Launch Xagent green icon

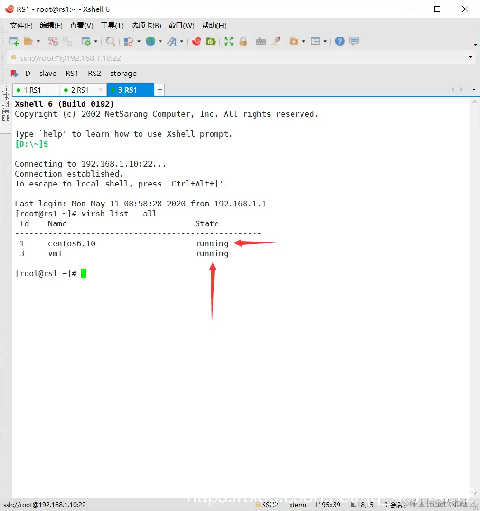pos(211,41)
